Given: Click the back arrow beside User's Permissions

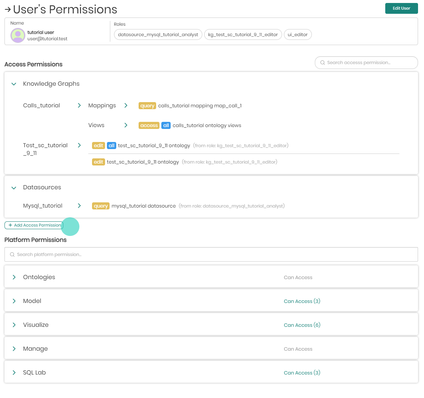Looking at the screenshot, I should [7, 10].
